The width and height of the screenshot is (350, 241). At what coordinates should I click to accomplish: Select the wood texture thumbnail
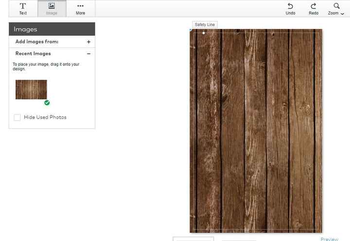click(x=31, y=90)
